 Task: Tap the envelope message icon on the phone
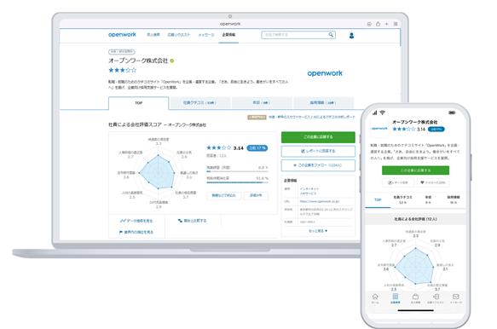456,297
